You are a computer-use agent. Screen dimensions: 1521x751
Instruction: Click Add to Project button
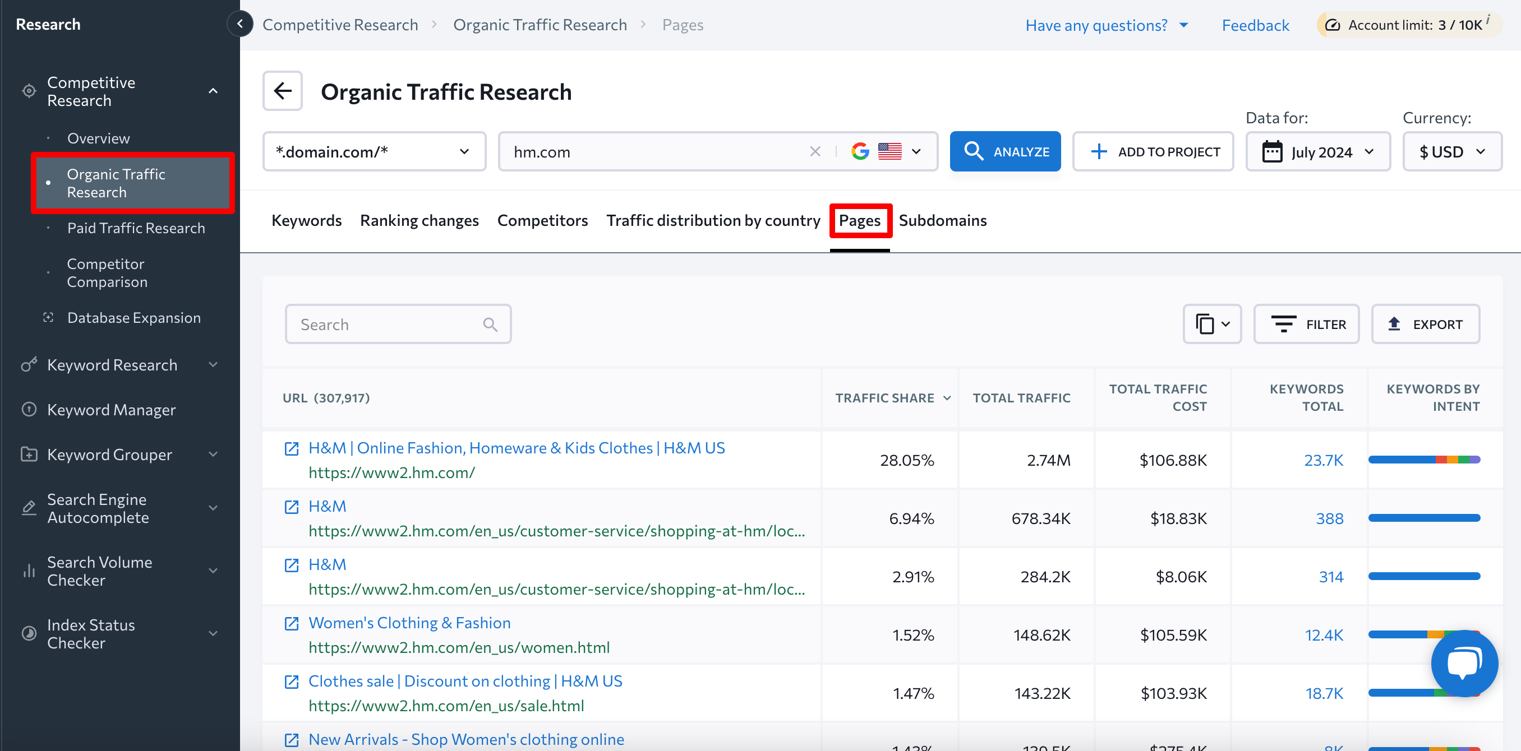point(1153,152)
